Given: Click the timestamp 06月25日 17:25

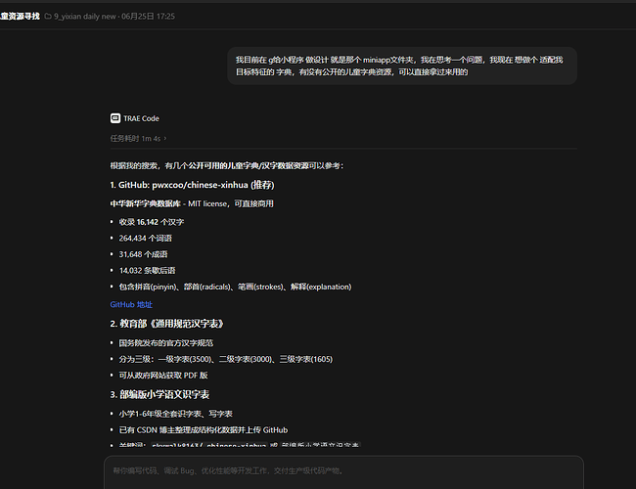Looking at the screenshot, I should pos(148,17).
